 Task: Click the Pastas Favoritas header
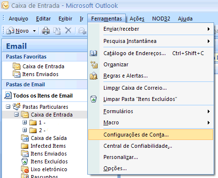[x=44, y=57]
